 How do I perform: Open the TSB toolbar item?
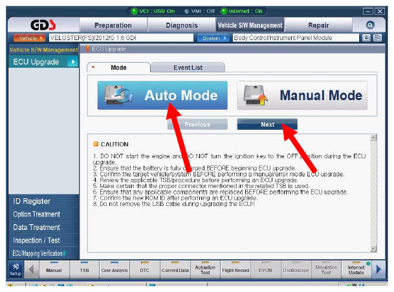(84, 269)
